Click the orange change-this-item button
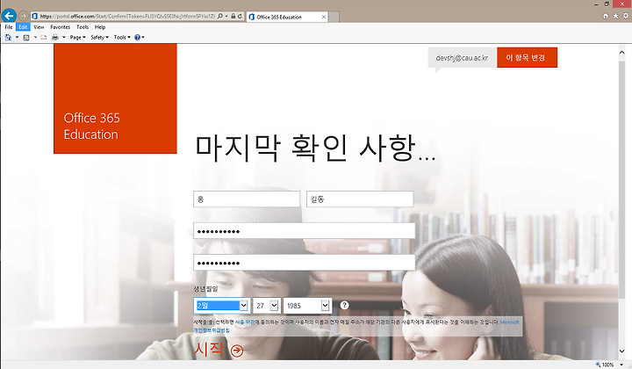 coord(527,57)
